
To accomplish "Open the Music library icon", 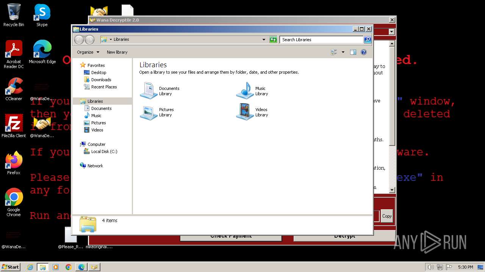I will [x=245, y=91].
